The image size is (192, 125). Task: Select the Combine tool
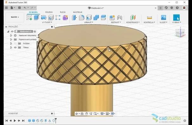point(96,18)
